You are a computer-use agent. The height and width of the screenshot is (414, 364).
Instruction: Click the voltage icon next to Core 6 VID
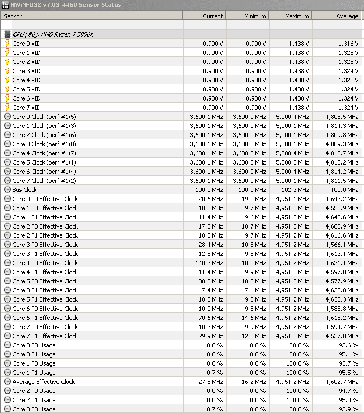(8, 98)
